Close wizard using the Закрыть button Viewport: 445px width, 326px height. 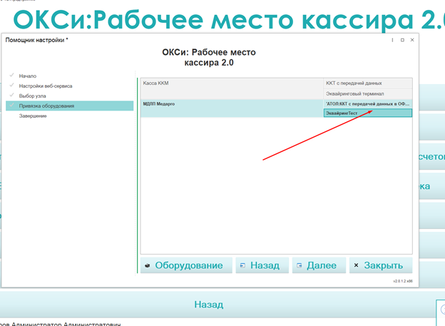pos(381,265)
